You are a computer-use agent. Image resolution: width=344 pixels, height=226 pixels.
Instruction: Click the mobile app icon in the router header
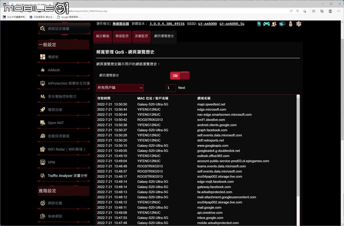click(x=259, y=24)
